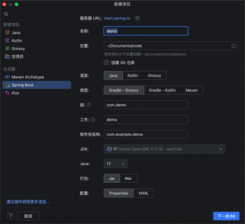Enable the 创建 Git 仓库 checkbox
This screenshot has width=245, height=224.
[x=106, y=63]
